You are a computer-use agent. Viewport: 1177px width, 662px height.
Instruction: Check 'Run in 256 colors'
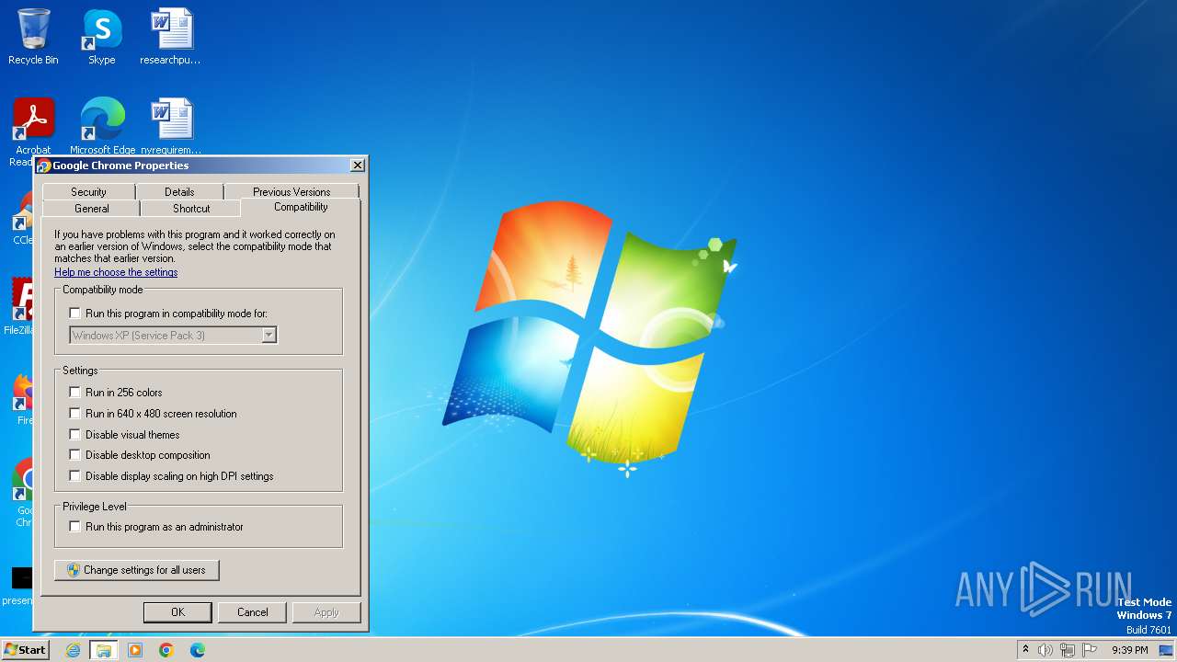coord(75,393)
